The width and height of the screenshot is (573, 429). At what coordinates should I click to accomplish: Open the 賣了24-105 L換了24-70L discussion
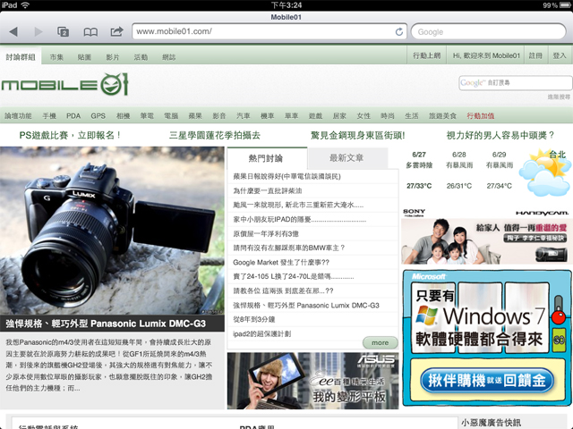pyautogui.click(x=294, y=276)
